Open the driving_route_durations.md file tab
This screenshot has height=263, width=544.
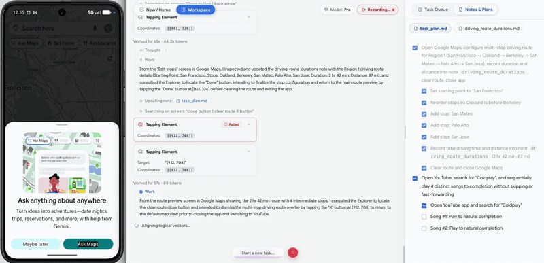click(x=488, y=29)
